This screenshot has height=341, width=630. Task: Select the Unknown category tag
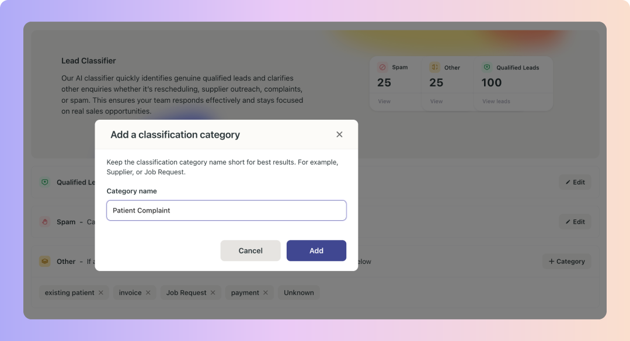(x=298, y=293)
